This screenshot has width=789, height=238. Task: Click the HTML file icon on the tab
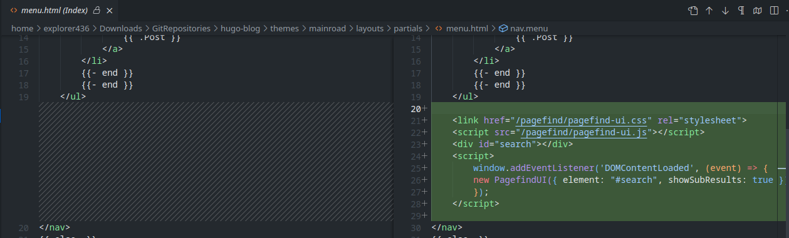point(14,11)
